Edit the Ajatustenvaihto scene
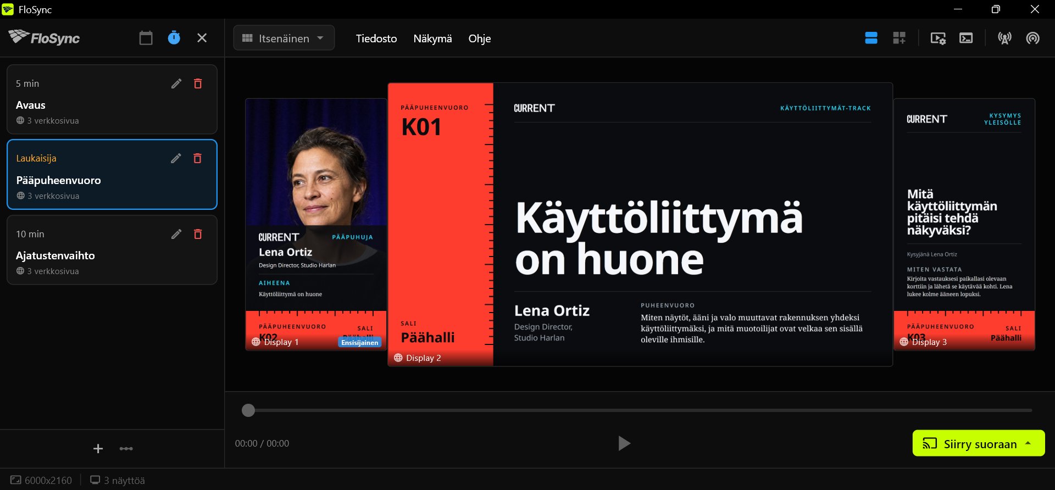 tap(176, 234)
